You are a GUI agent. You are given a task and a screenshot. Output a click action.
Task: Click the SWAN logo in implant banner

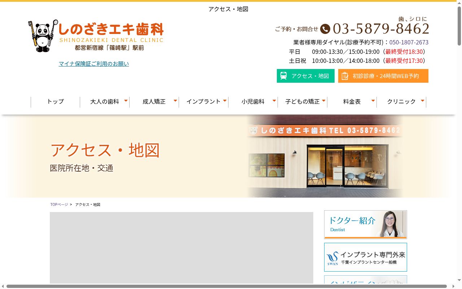tap(332, 258)
